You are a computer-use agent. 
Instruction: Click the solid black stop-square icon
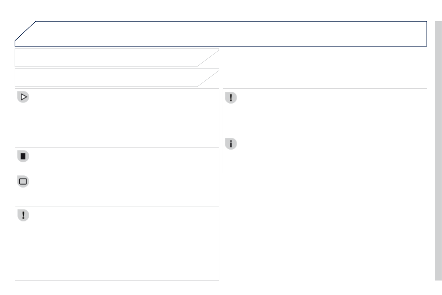pos(23,156)
